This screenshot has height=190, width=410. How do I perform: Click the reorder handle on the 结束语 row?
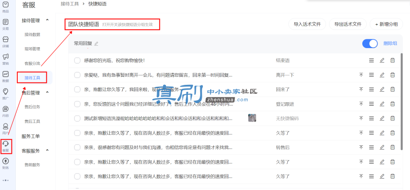371,61
